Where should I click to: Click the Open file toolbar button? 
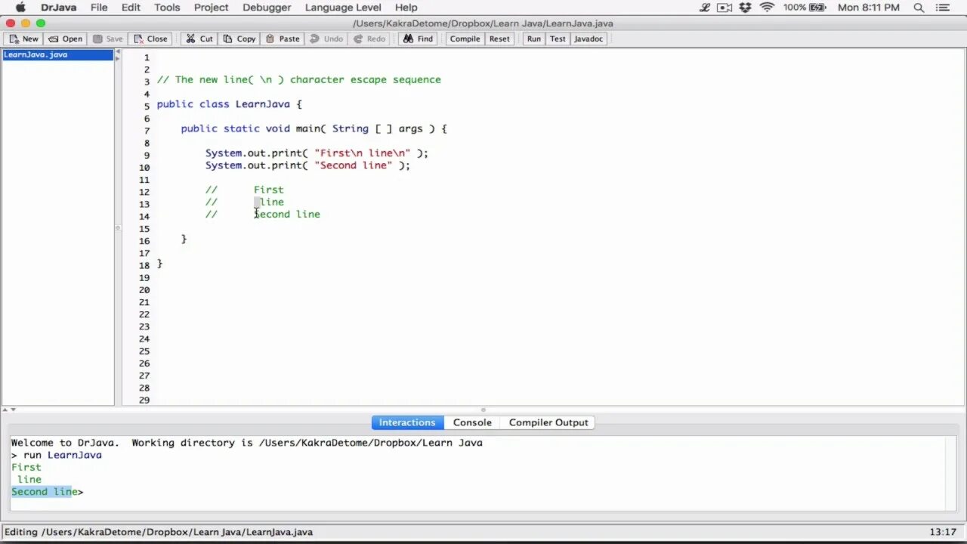coord(65,39)
